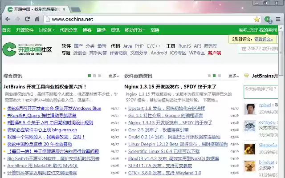
Task: Open GTK+ 3.8.0 发布 link
Action: (x=165, y=173)
